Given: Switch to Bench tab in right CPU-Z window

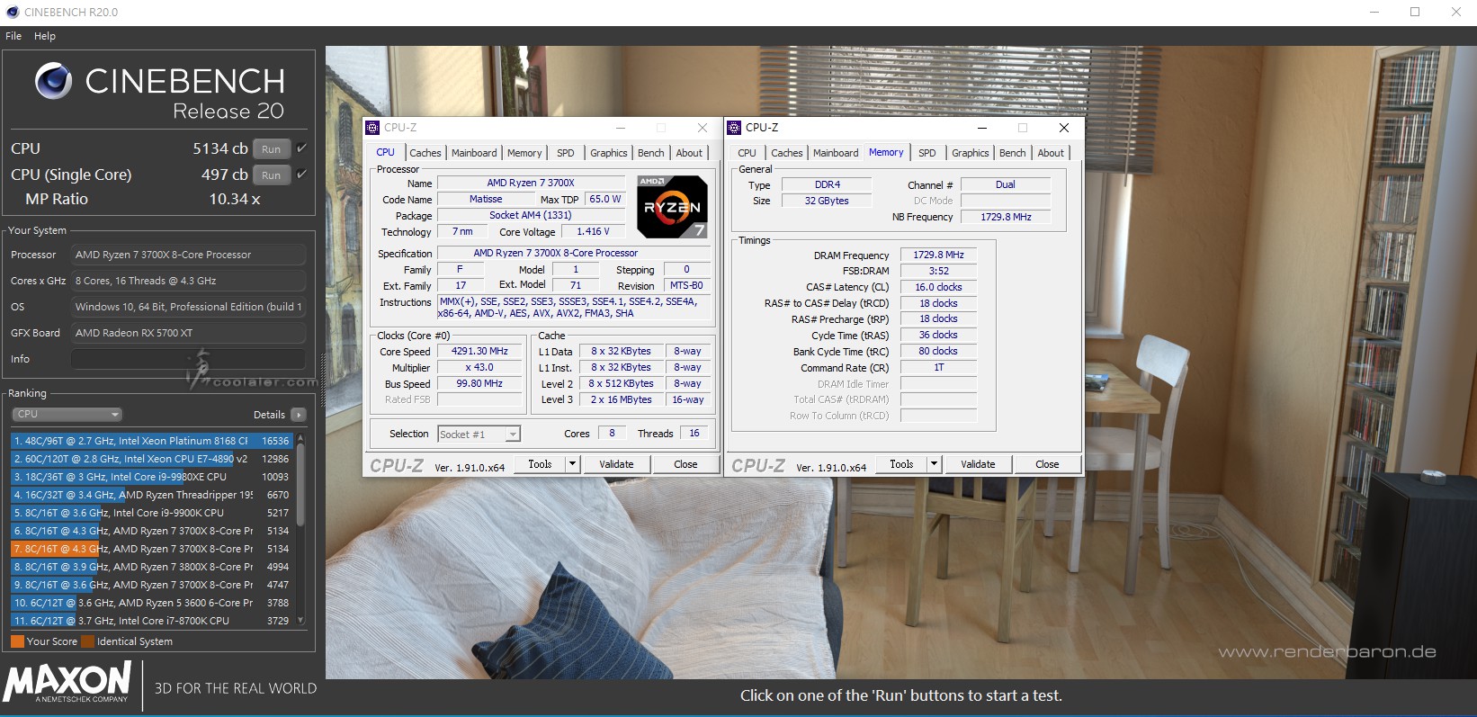Looking at the screenshot, I should (x=1013, y=153).
